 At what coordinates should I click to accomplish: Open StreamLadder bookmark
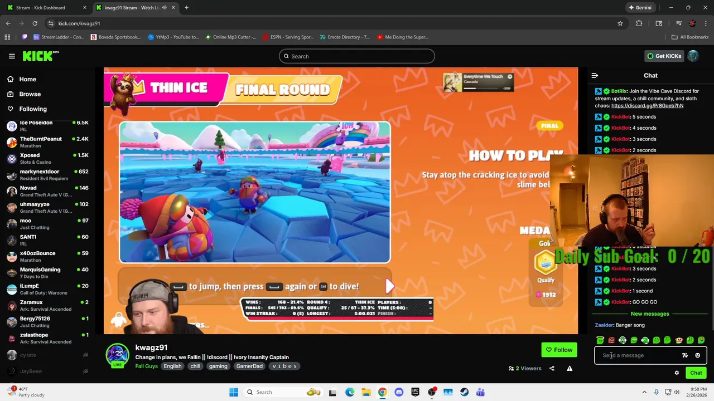(x=59, y=37)
